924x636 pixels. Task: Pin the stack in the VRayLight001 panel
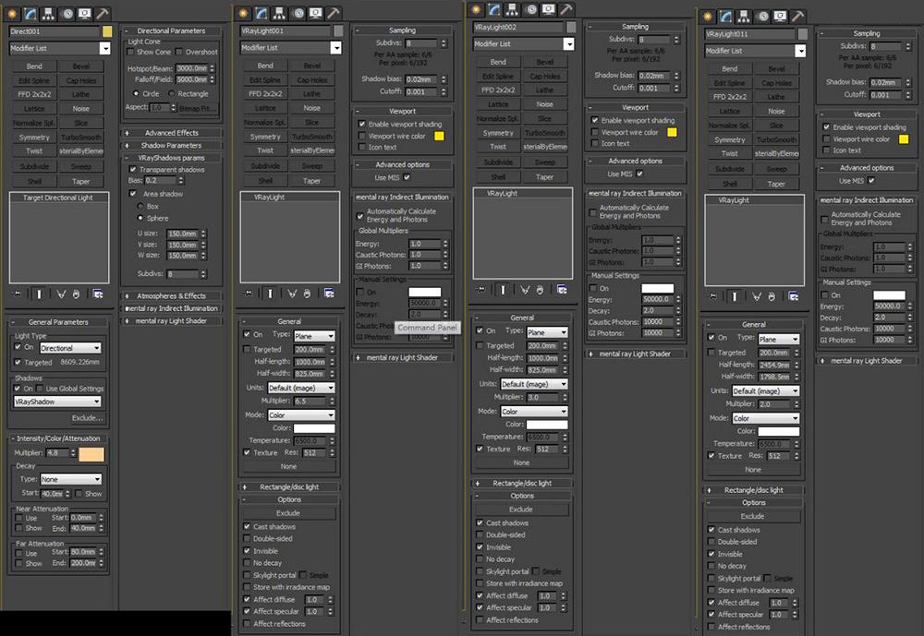tap(248, 293)
